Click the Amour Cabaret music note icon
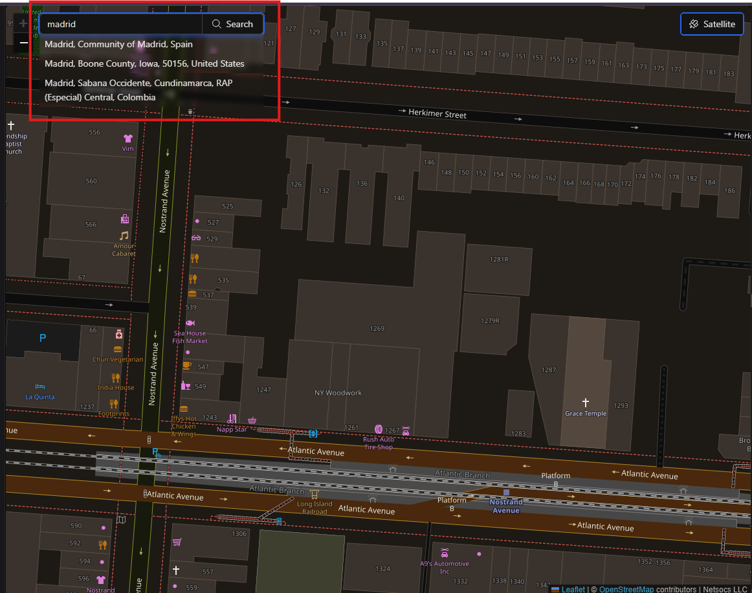Screen dimensions: 752x593 [x=124, y=236]
